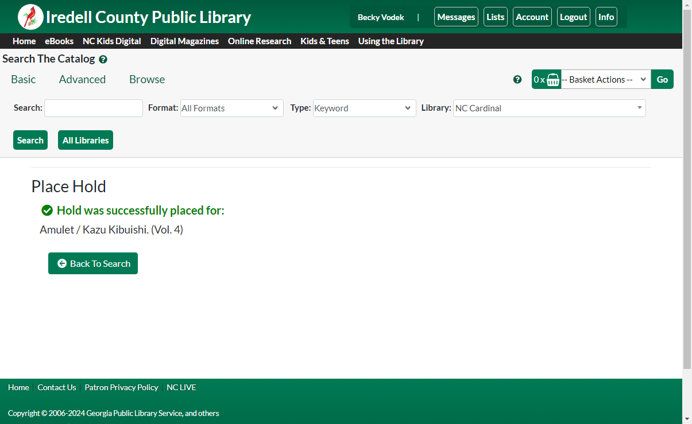Click the Back To Search button
Viewport: 692px width, 424px height.
coord(93,263)
